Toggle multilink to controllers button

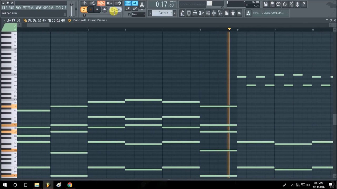point(135,9)
